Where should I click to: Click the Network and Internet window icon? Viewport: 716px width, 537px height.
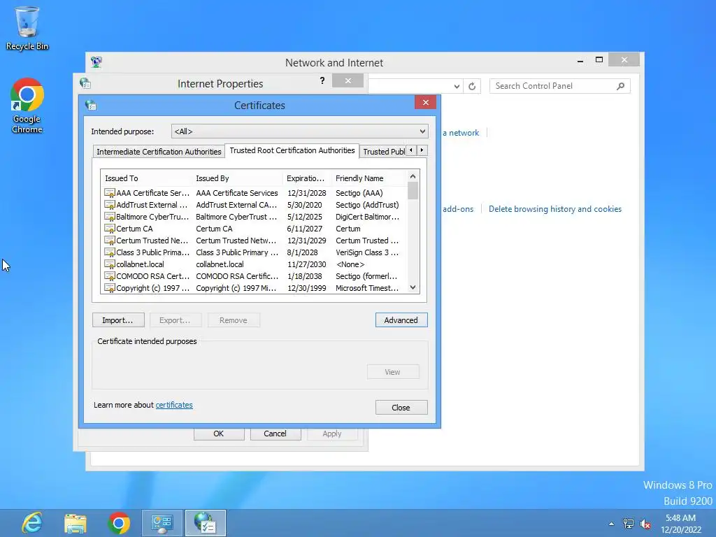[96, 62]
